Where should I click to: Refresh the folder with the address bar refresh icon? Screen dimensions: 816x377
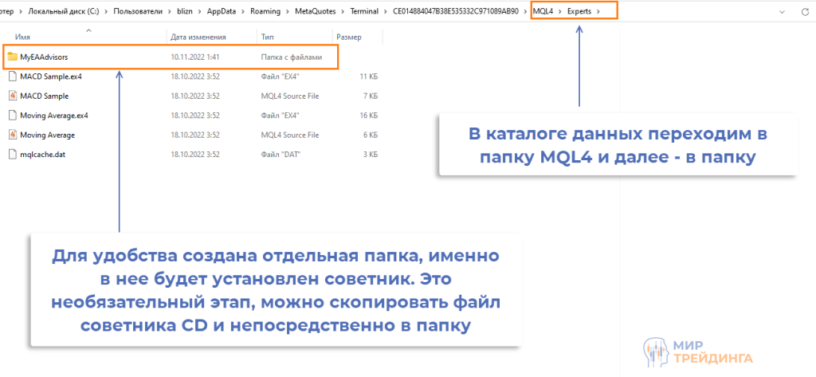coord(804,12)
